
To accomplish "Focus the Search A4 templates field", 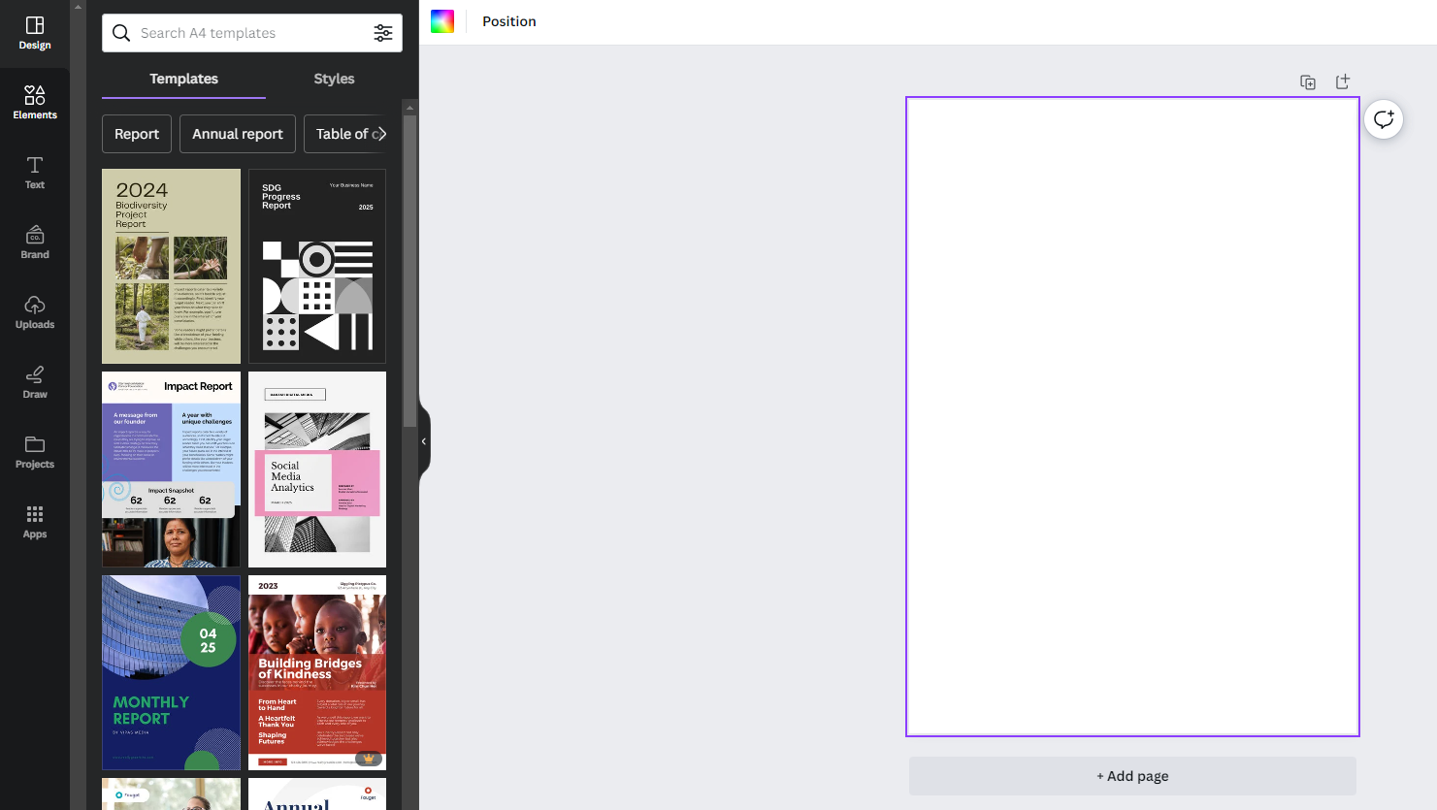I will point(252,33).
